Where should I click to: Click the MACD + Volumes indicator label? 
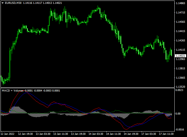pos(13,91)
